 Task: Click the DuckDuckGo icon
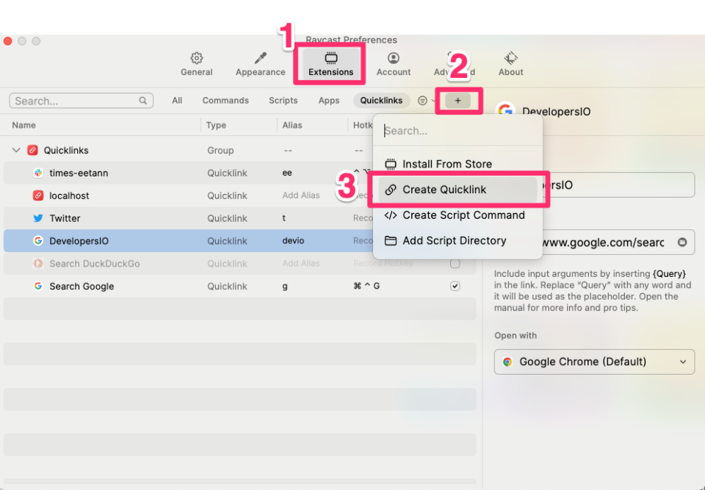click(x=38, y=263)
